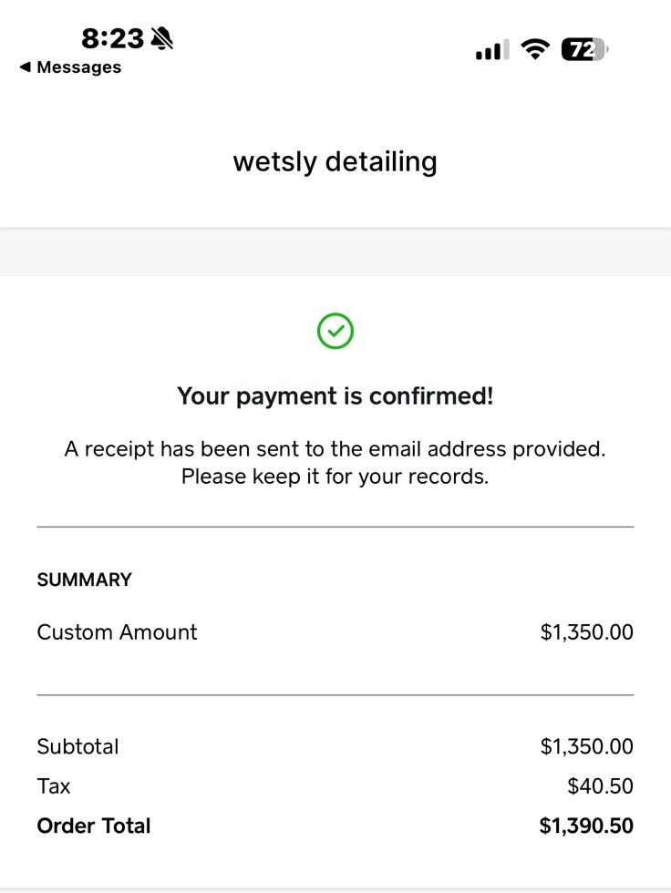Select the wetsly detailing merchant title
Screen dimensions: 671x893
(x=335, y=162)
